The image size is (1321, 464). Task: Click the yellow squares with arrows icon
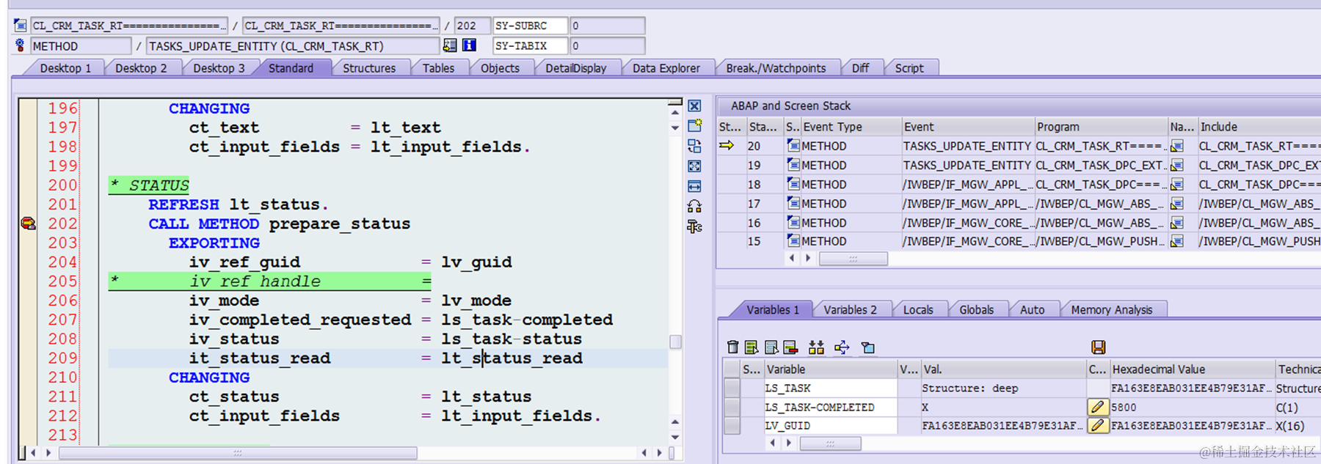click(816, 347)
